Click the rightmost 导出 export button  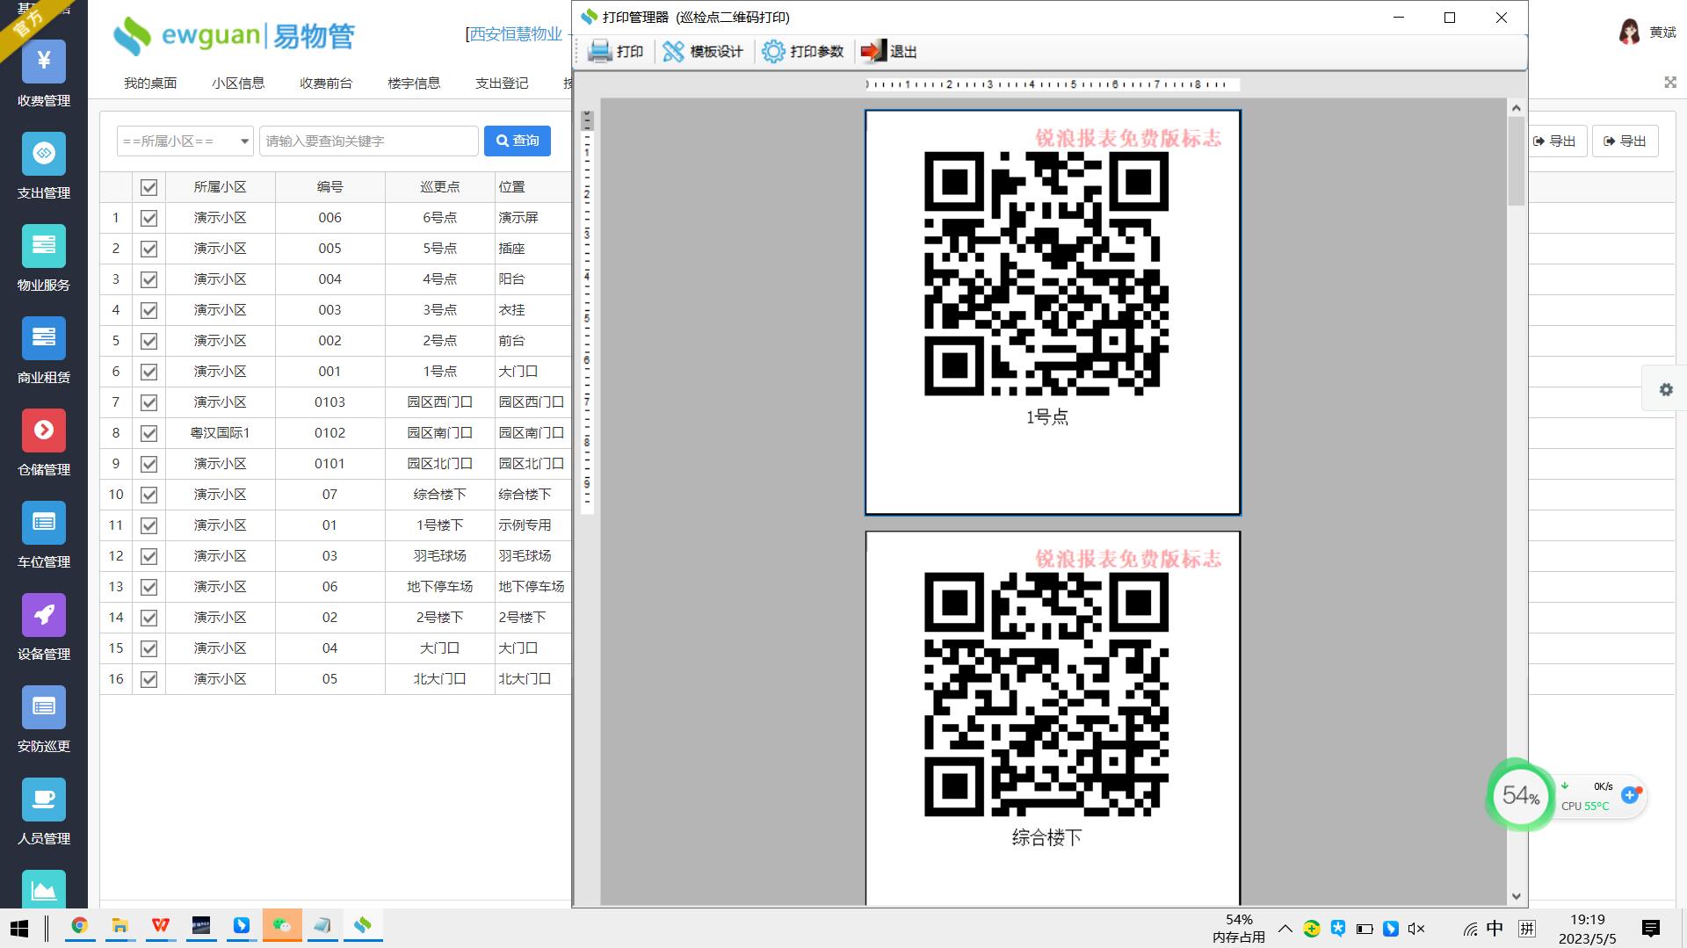pos(1625,141)
